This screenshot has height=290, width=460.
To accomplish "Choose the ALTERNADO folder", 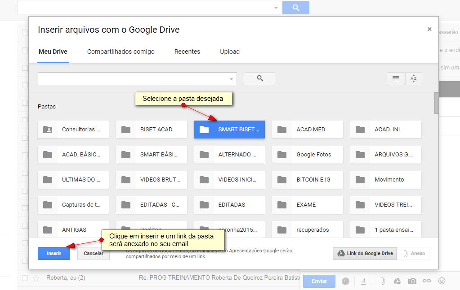I will coord(229,155).
